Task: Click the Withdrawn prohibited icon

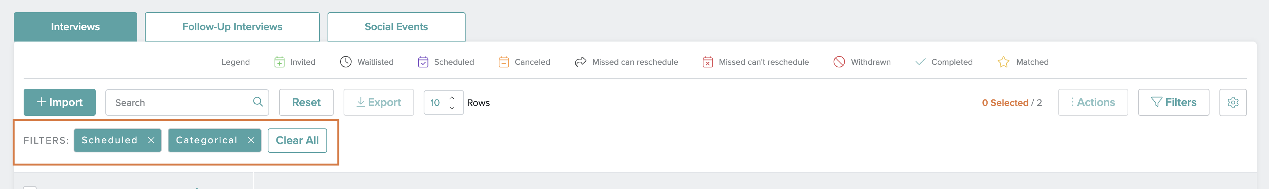Action: coord(839,62)
